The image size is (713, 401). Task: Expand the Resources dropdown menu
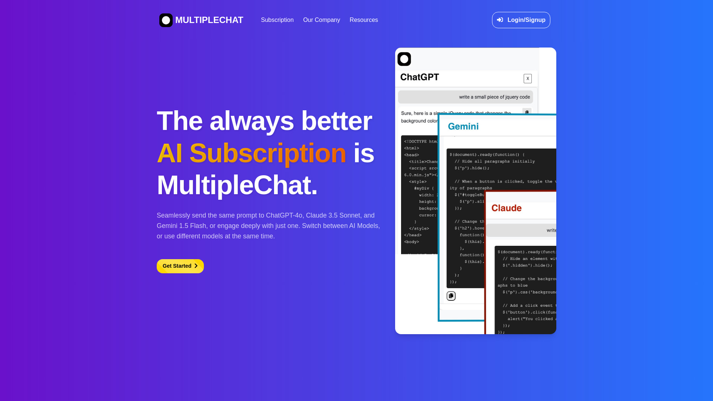point(364,20)
